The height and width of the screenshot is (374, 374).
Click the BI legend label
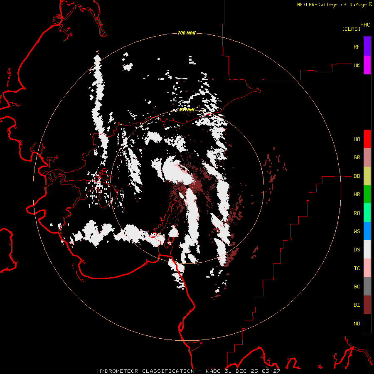click(x=357, y=305)
